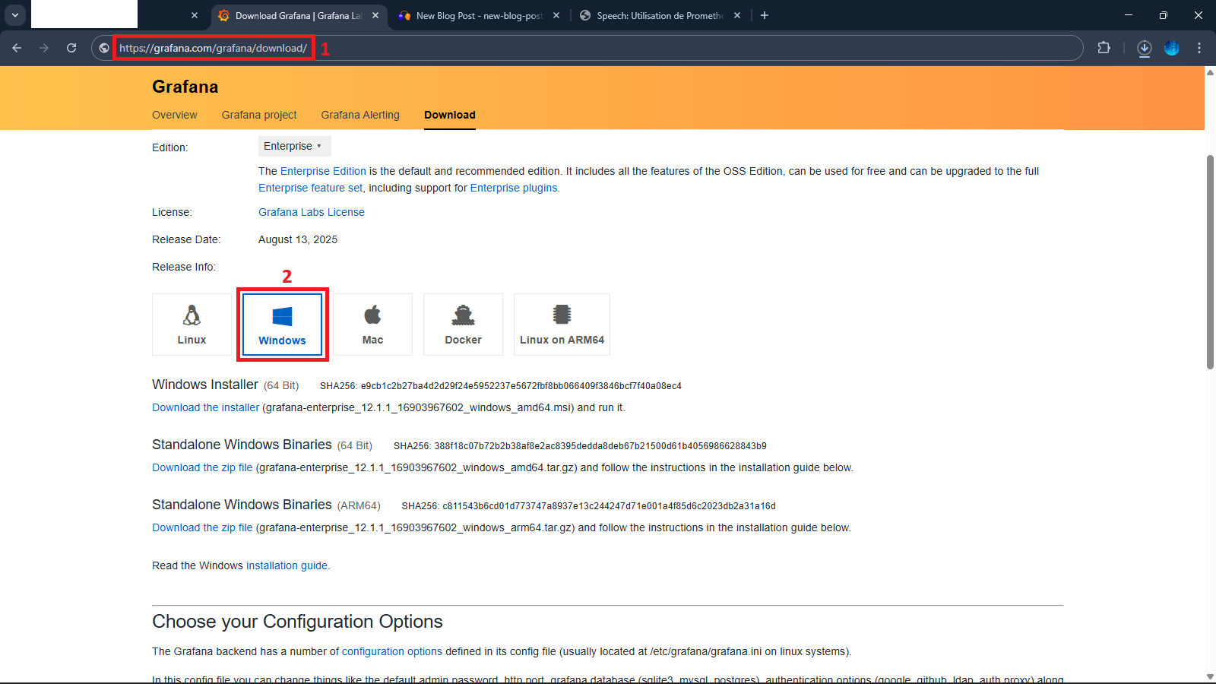Switch to the New Blog Post tab
The height and width of the screenshot is (684, 1216).
pos(479,15)
